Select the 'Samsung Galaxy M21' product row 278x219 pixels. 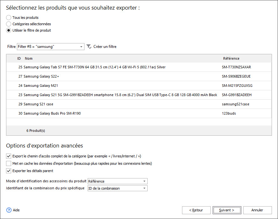[139, 86]
